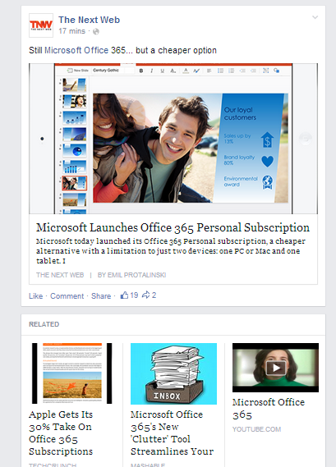Open the Inbox clutter illustration thumbnail
336x467 pixels.
[173, 373]
